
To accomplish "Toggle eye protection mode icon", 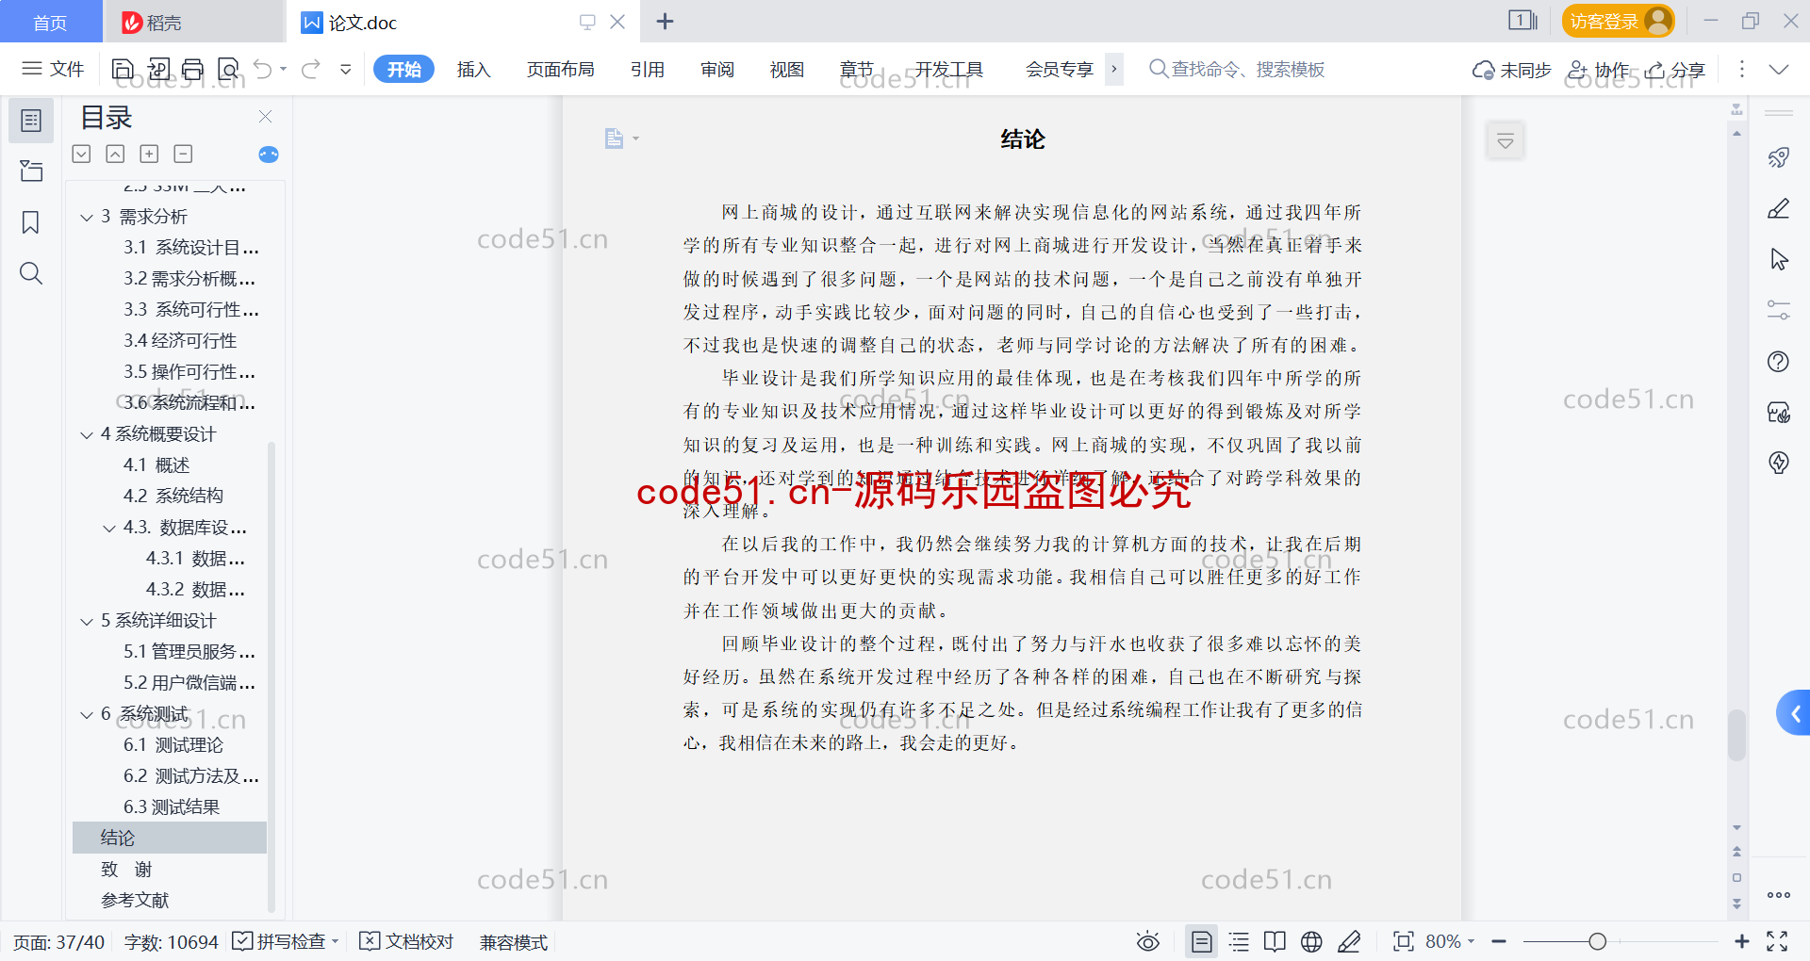I will (1147, 941).
